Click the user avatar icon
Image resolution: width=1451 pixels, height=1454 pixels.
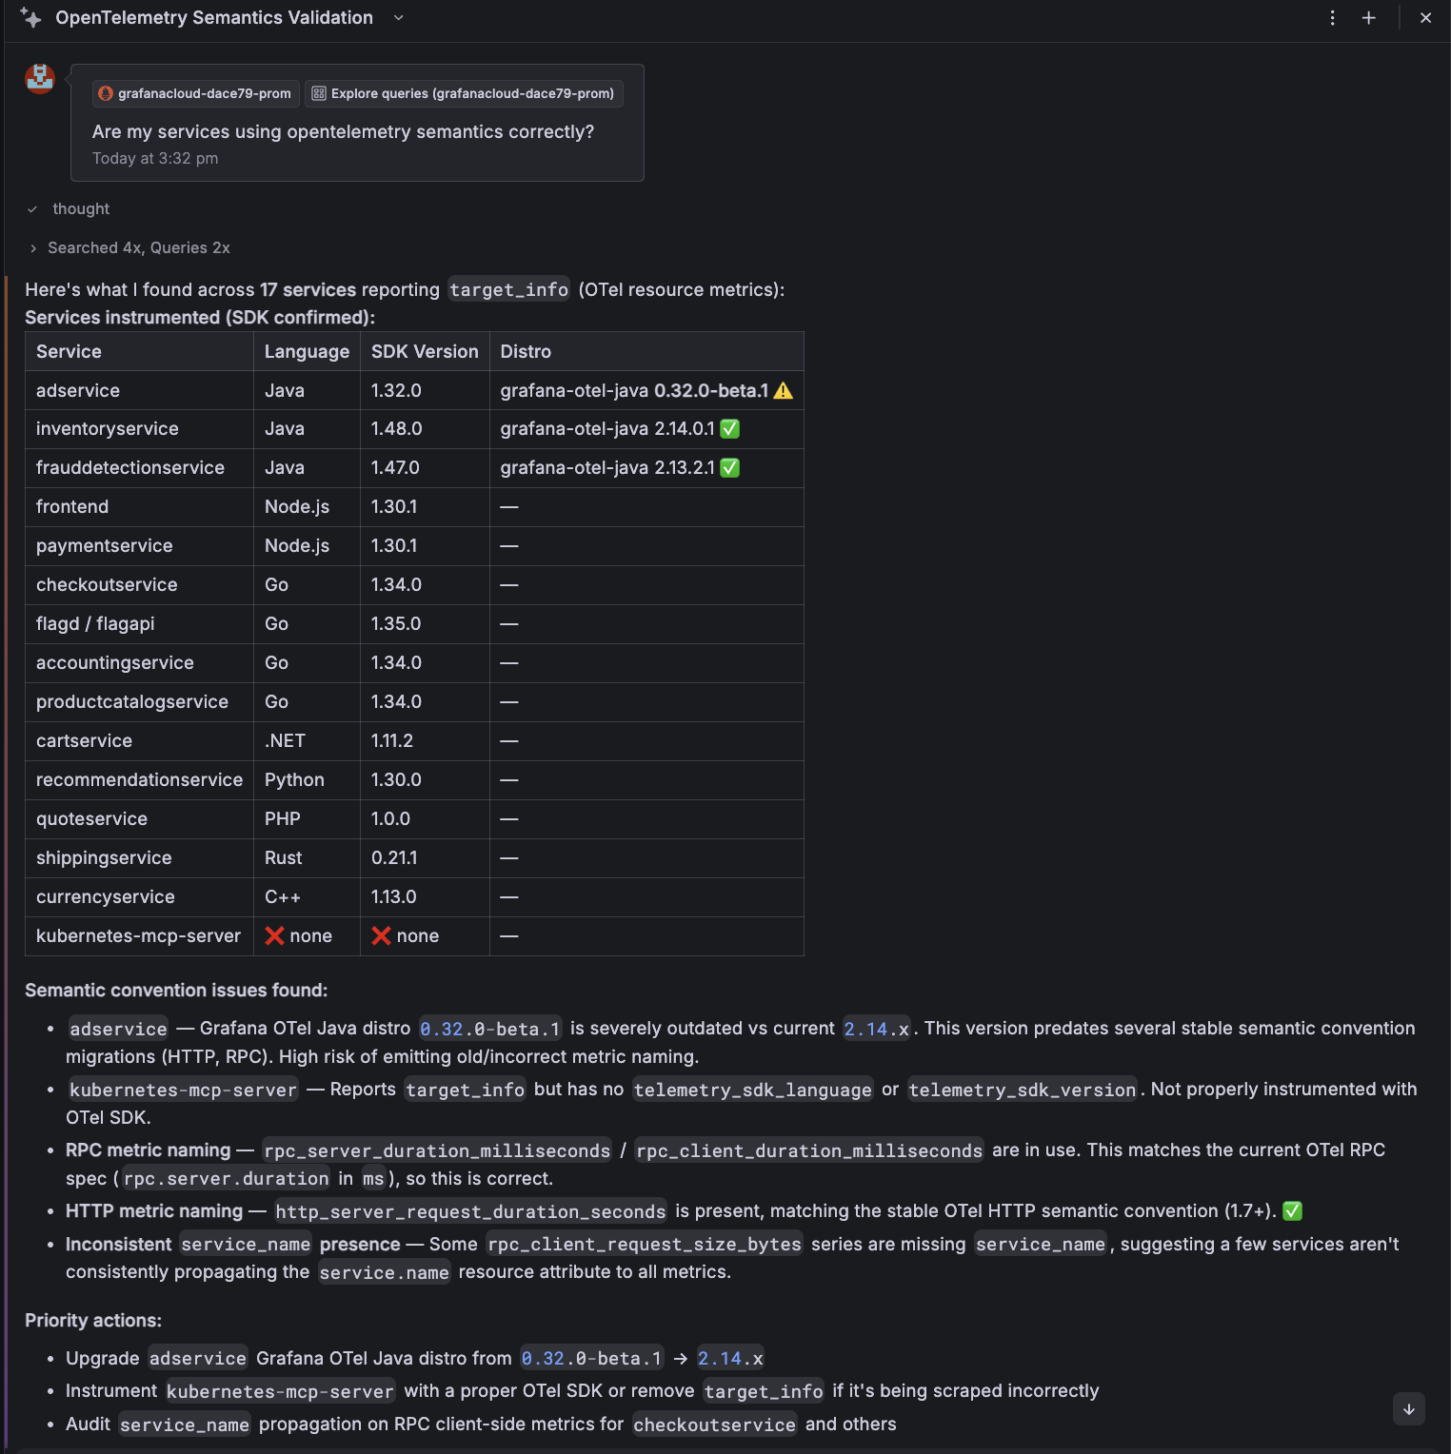[x=40, y=78]
